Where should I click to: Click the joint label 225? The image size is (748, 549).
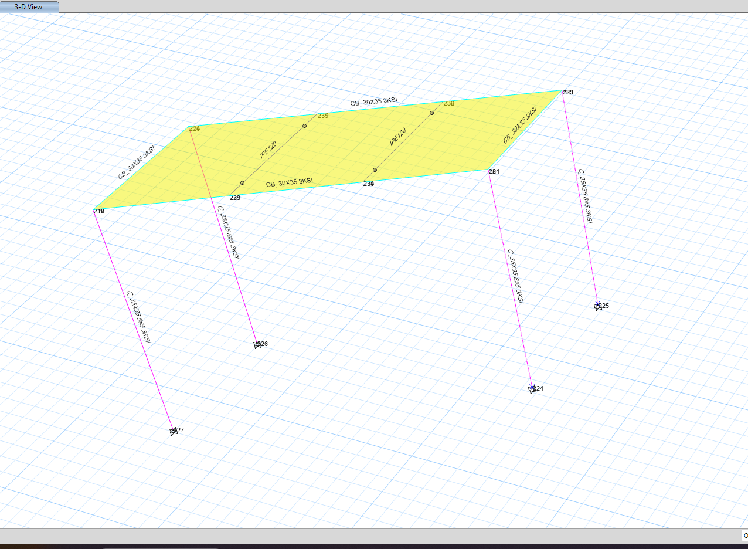[604, 306]
